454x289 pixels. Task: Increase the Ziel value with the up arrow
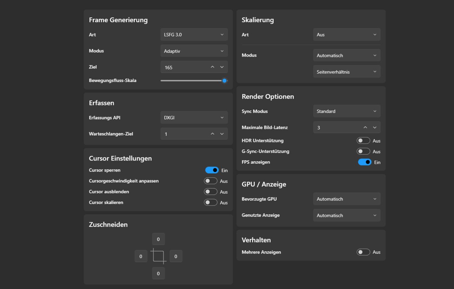(x=213, y=67)
